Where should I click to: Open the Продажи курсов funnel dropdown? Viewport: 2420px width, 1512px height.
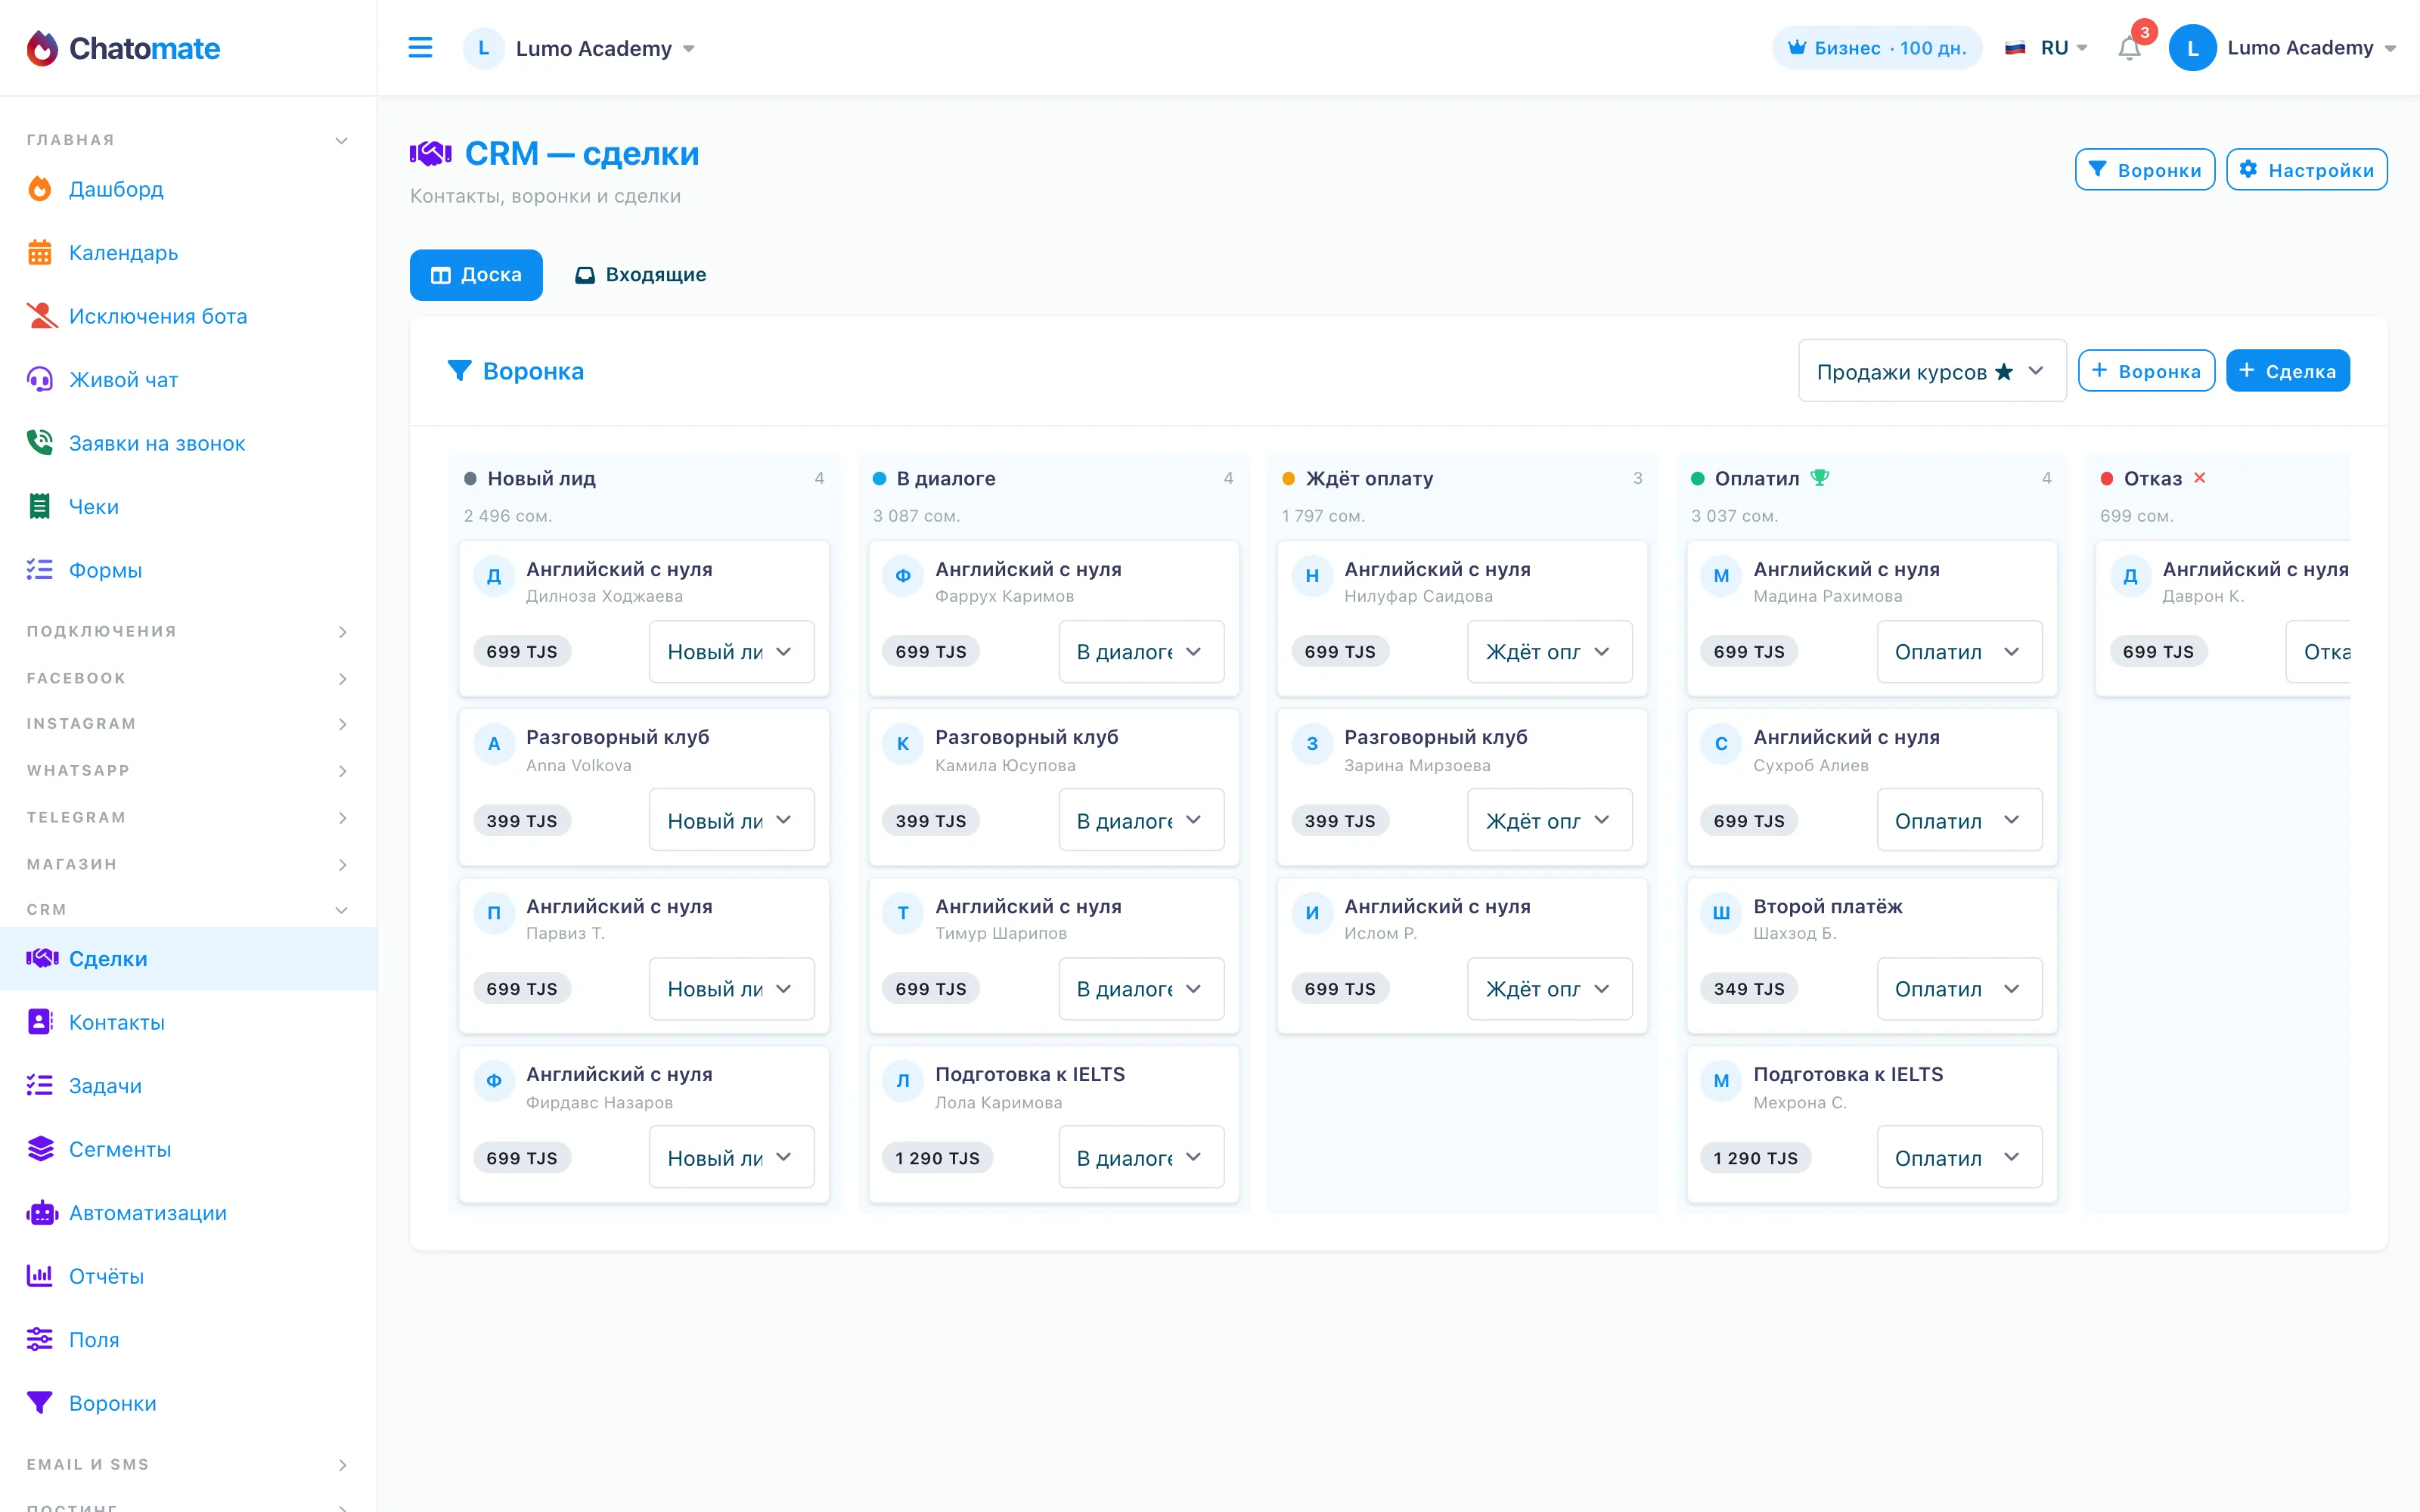pyautogui.click(x=1931, y=371)
